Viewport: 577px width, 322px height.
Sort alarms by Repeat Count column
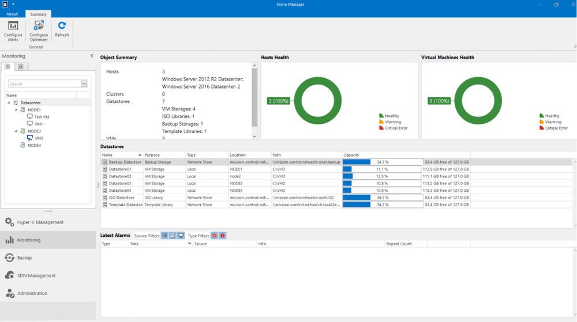pos(406,244)
